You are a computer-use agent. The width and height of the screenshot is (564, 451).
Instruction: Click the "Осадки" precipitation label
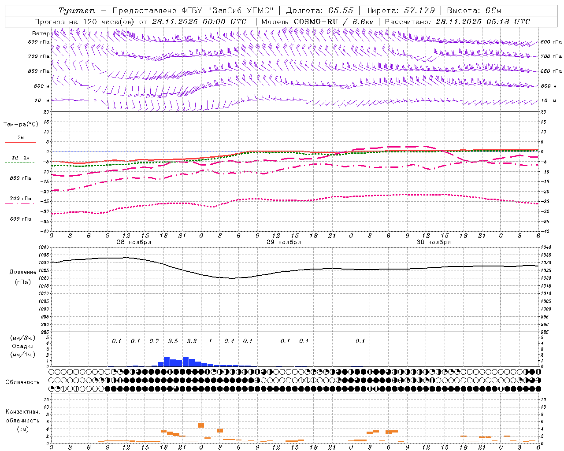(23, 346)
